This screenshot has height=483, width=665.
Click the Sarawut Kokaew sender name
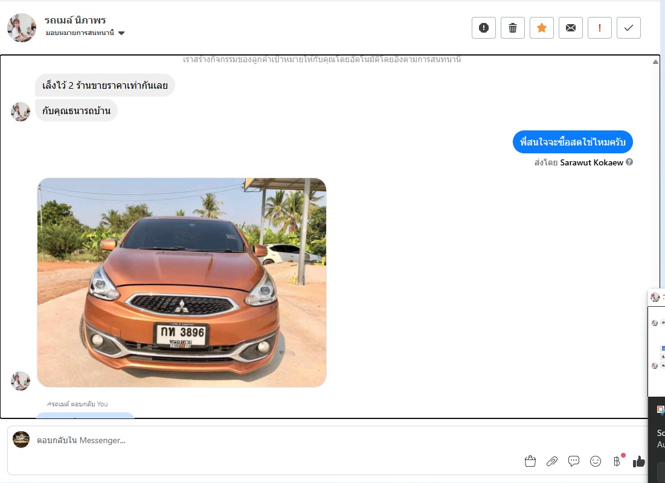[591, 162]
